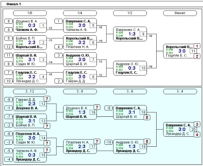Click loser slot -8 beside Гавран Д. Д.

pyautogui.click(x=8, y=99)
